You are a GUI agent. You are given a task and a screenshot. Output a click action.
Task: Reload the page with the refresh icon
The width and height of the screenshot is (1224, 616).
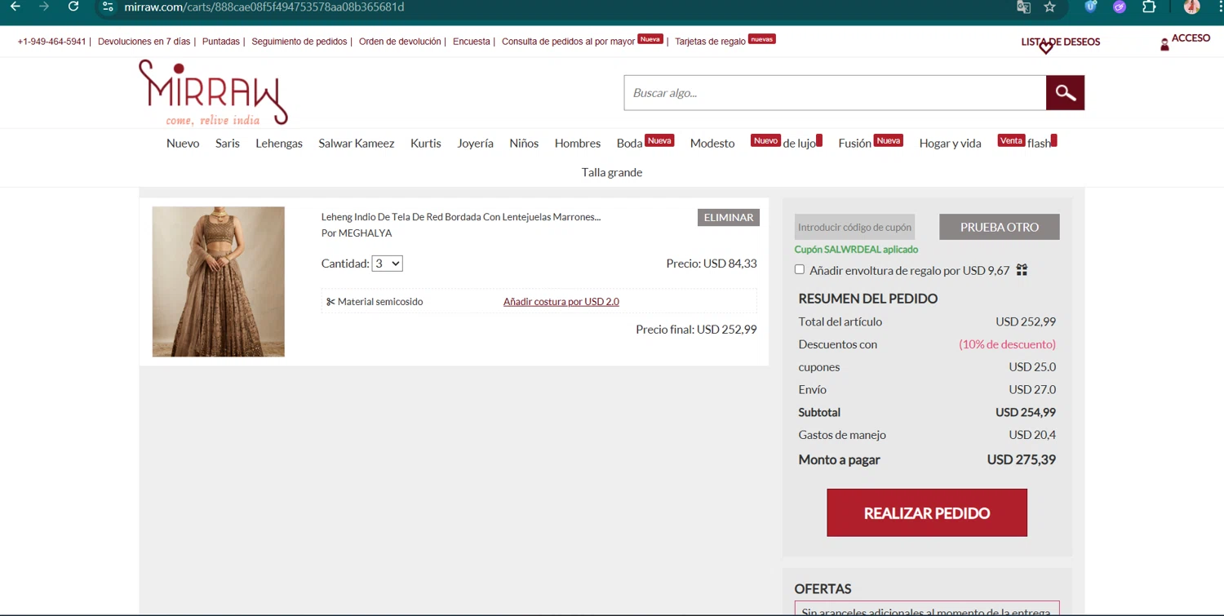click(x=73, y=7)
